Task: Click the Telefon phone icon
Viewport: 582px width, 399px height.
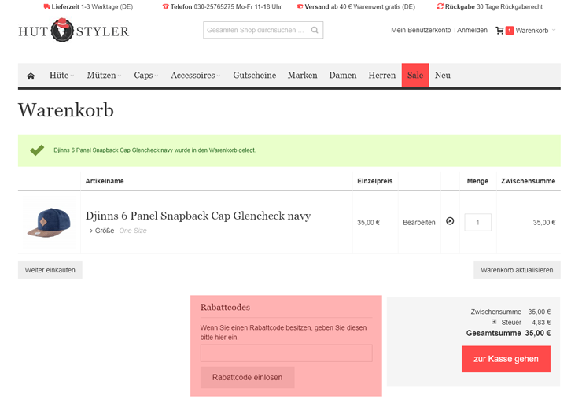Action: coord(165,6)
